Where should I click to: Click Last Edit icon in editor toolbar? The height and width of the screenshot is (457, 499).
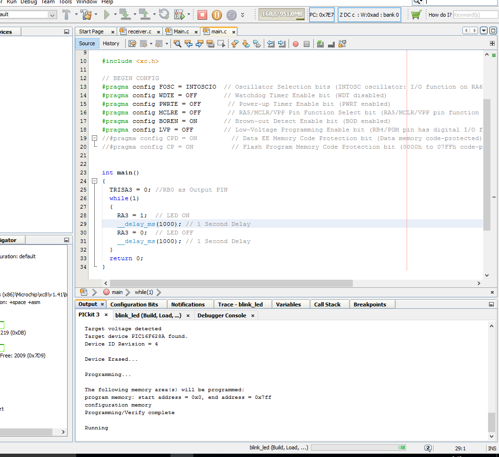click(x=132, y=44)
